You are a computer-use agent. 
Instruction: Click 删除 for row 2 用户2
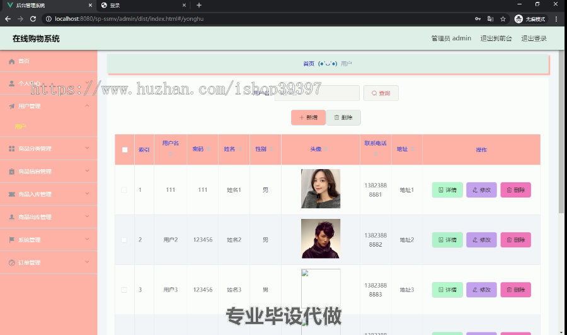[515, 240]
